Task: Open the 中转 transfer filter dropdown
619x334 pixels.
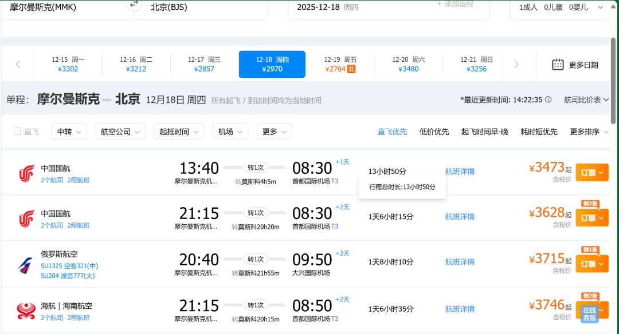Action: tap(69, 132)
